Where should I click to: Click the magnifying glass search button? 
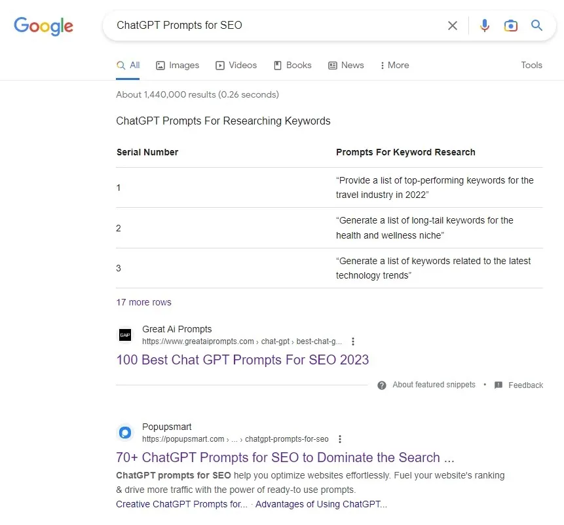tap(536, 25)
